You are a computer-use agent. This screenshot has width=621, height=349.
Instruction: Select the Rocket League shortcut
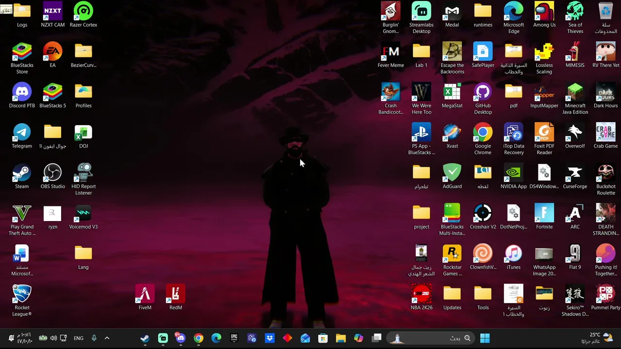click(x=22, y=301)
